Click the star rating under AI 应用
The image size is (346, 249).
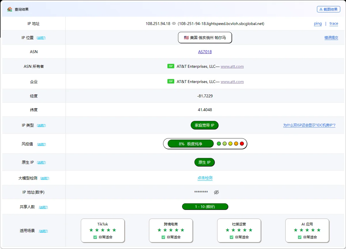[x=307, y=230]
